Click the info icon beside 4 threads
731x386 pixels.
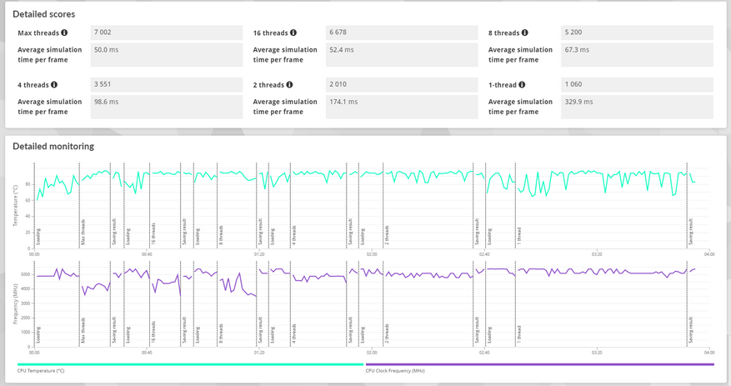pos(54,85)
